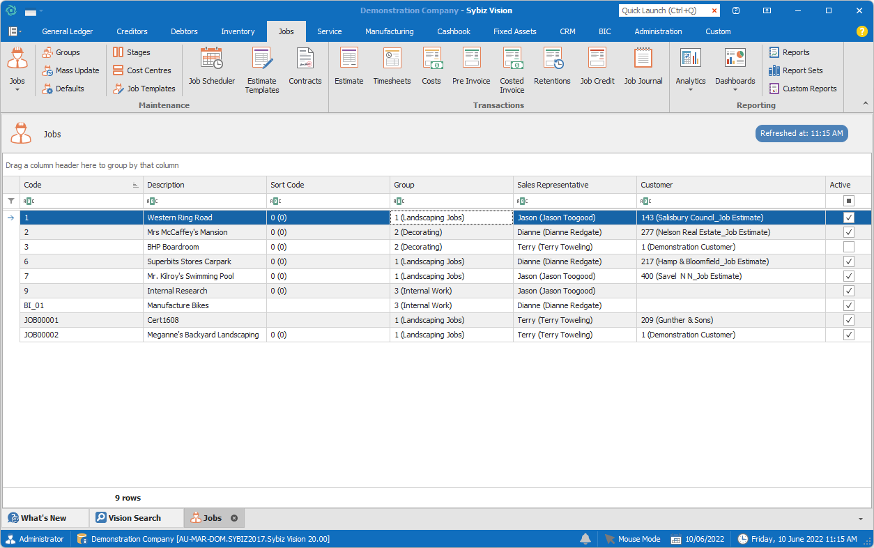This screenshot has width=874, height=548.
Task: Click the notification bell in the status bar
Action: click(585, 539)
